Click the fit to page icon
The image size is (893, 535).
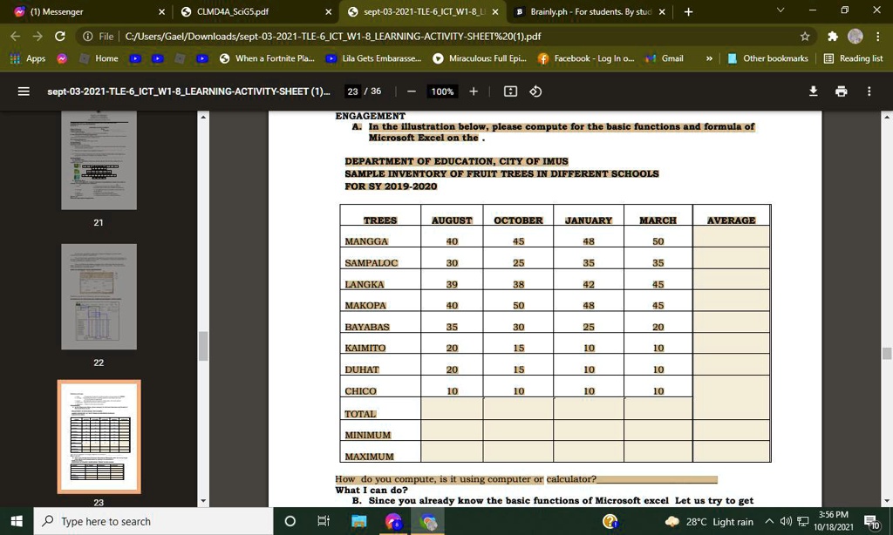(511, 91)
